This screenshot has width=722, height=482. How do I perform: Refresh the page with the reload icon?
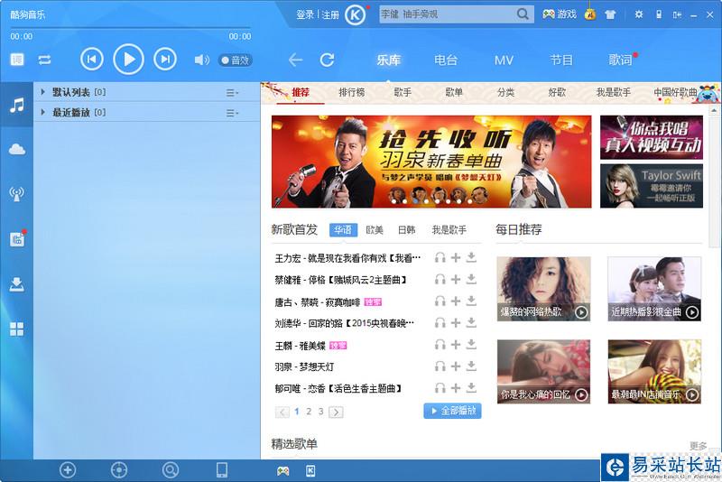pos(327,60)
